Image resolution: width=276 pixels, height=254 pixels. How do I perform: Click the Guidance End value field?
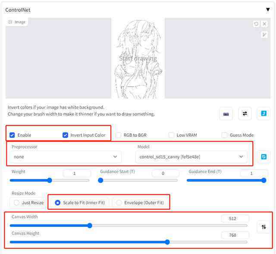click(254, 173)
